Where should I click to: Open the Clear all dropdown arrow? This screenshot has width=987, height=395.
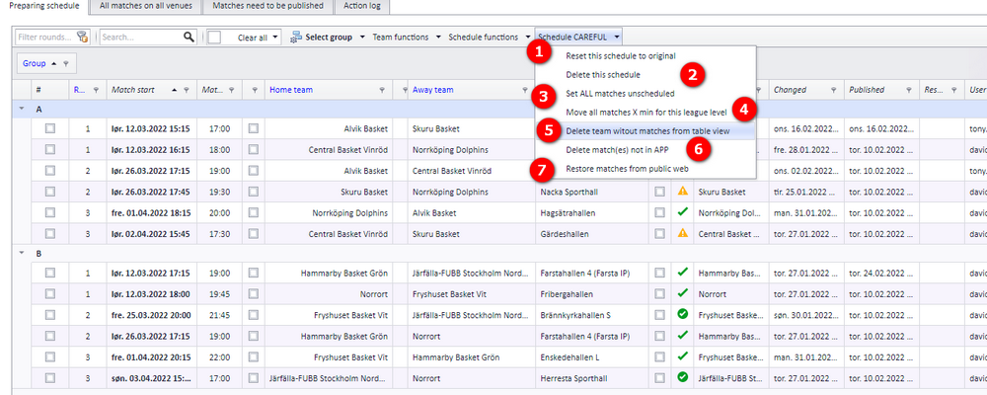(276, 38)
